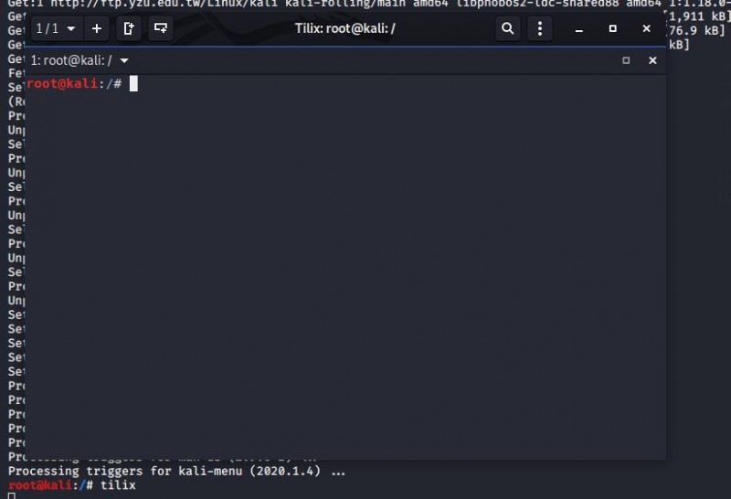Viewport: 731px width, 499px height.
Task: Open dropdown arrow beside 1: root@kali: /
Action: [124, 60]
